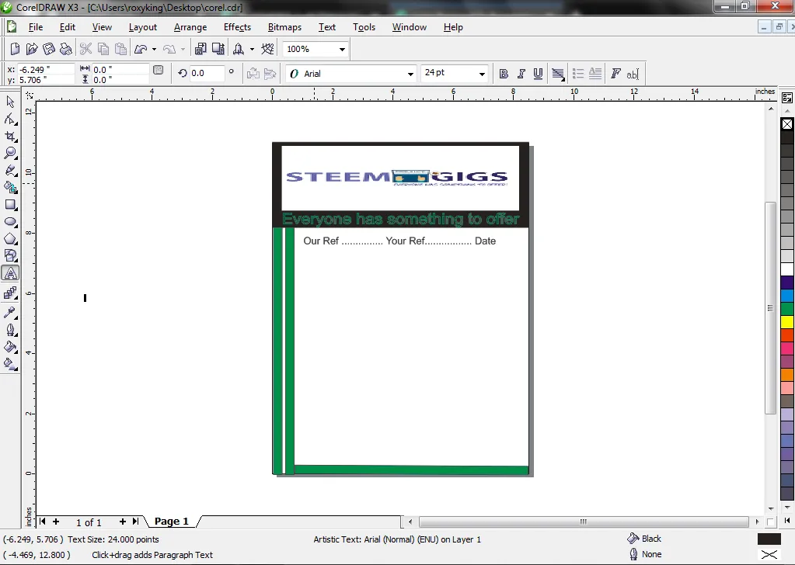Click the New document icon
Viewport: 795px width, 565px height.
15,49
